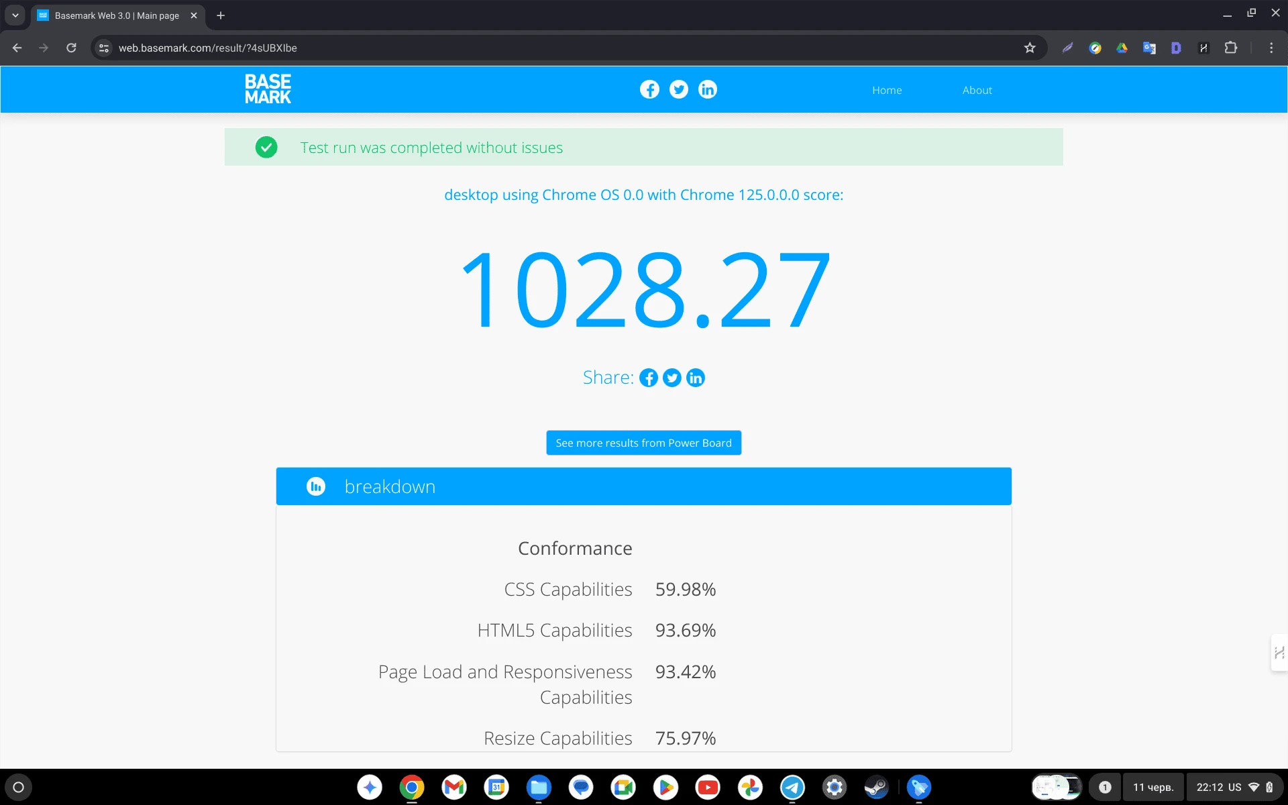Screen dimensions: 1288x805
Task: Open the ChromeOS launcher circle button
Action: pos(19,787)
